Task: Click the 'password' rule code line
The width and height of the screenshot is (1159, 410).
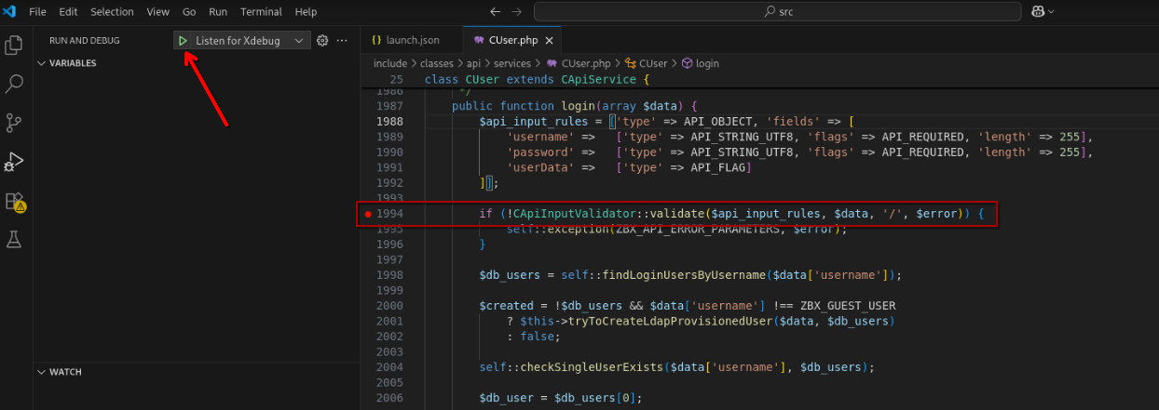Action: (x=798, y=152)
